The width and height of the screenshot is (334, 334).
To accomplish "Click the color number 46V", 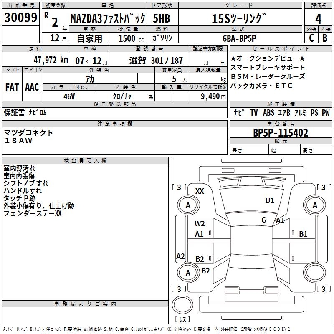I will click(x=69, y=96).
